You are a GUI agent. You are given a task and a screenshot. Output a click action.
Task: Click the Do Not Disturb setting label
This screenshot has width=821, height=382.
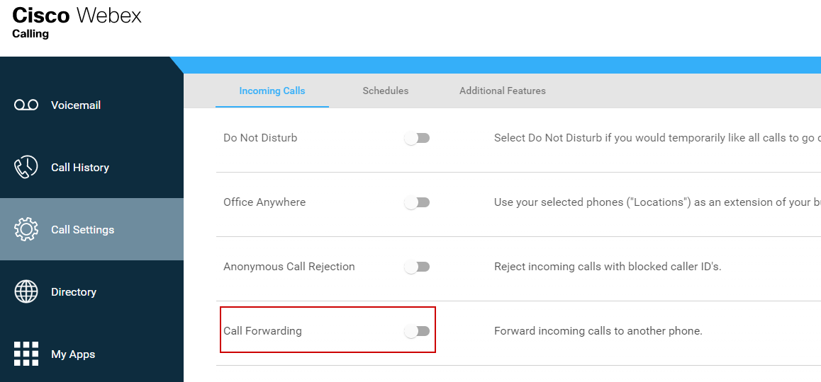260,138
